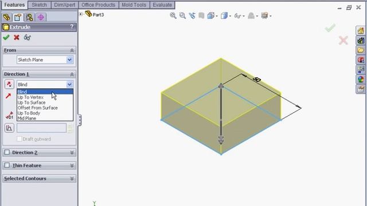The width and height of the screenshot is (367, 206).
Task: Click the Section View icon
Action: coord(201,15)
